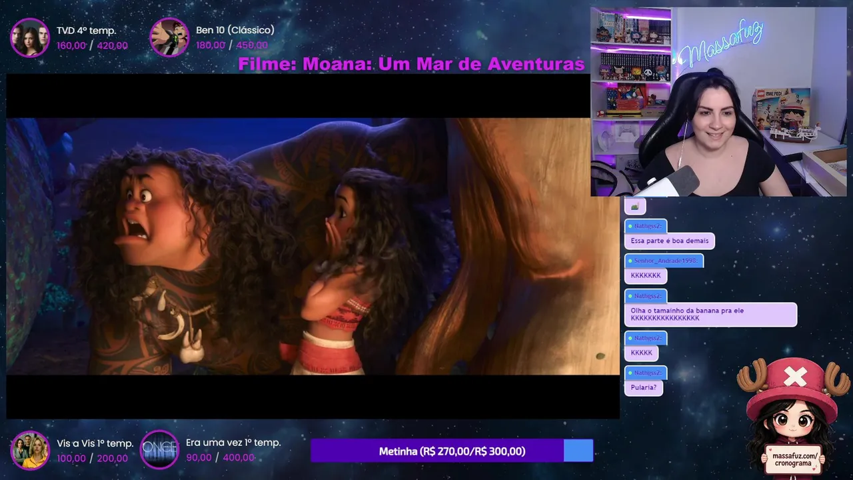Viewport: 853px width, 480px height.
Task: Click the chibi Chopper-hat mascot
Action: pyautogui.click(x=794, y=417)
